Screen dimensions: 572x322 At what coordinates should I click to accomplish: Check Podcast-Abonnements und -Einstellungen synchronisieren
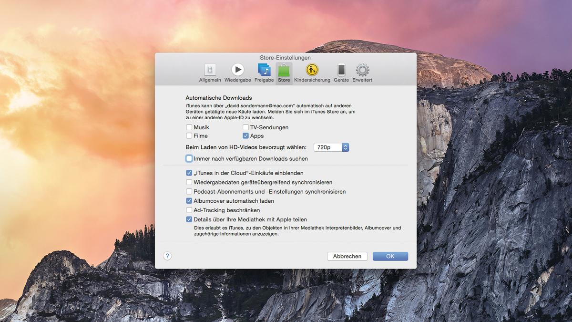[x=189, y=191]
